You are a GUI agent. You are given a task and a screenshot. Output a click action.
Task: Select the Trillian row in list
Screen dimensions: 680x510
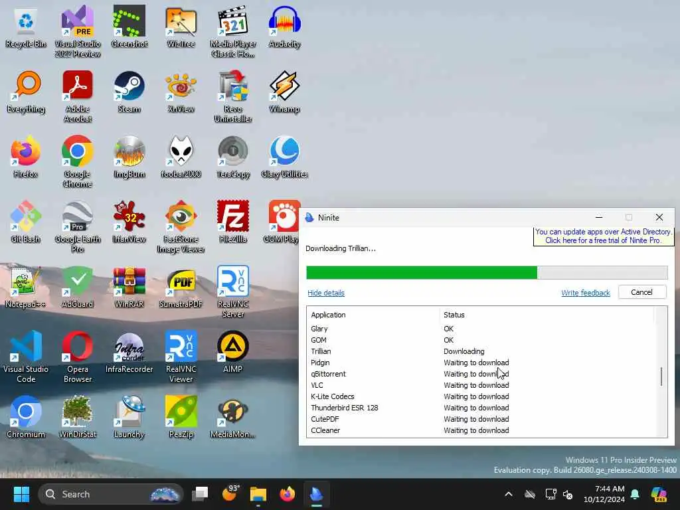(x=481, y=351)
